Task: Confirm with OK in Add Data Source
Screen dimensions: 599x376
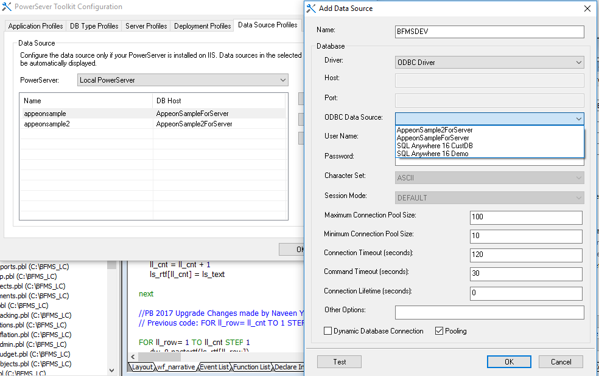Action: pyautogui.click(x=509, y=361)
